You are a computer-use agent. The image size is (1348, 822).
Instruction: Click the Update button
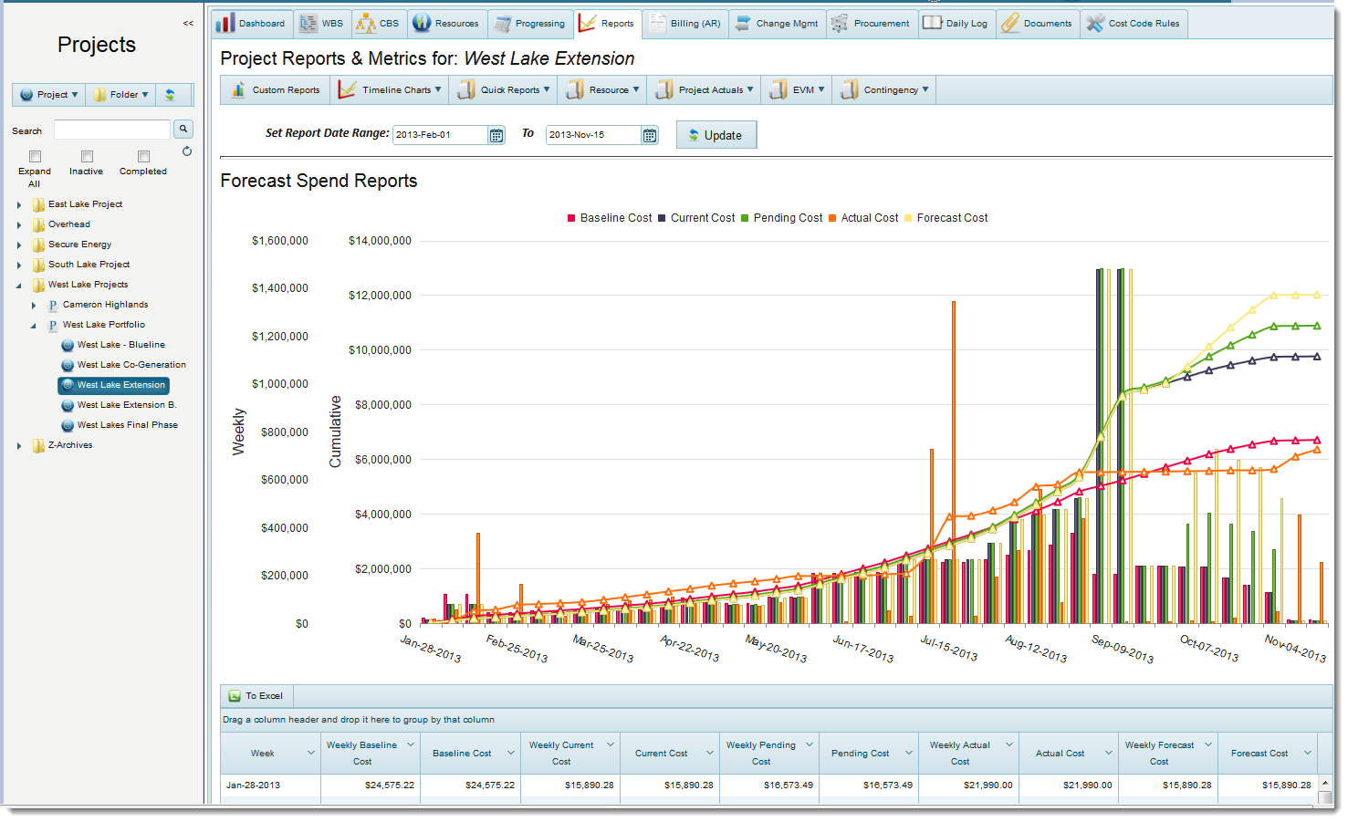click(716, 134)
